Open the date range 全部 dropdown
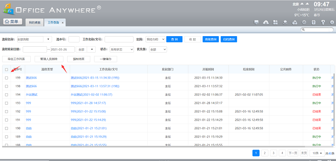 click(92, 49)
